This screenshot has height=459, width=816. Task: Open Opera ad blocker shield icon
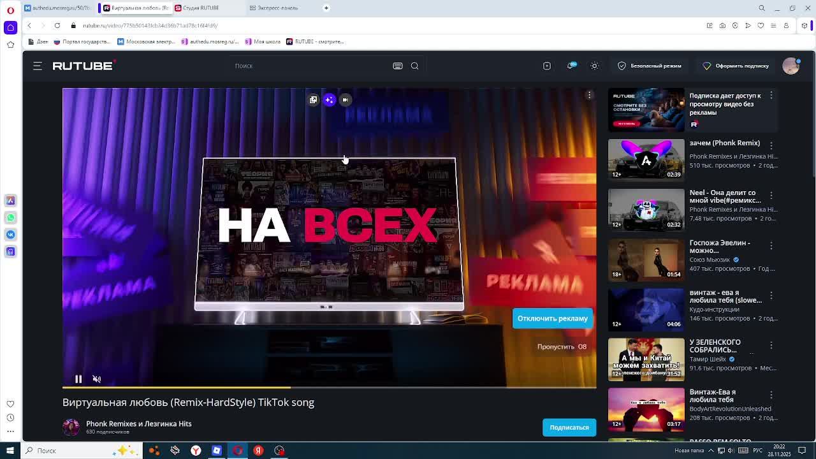tap(735, 25)
